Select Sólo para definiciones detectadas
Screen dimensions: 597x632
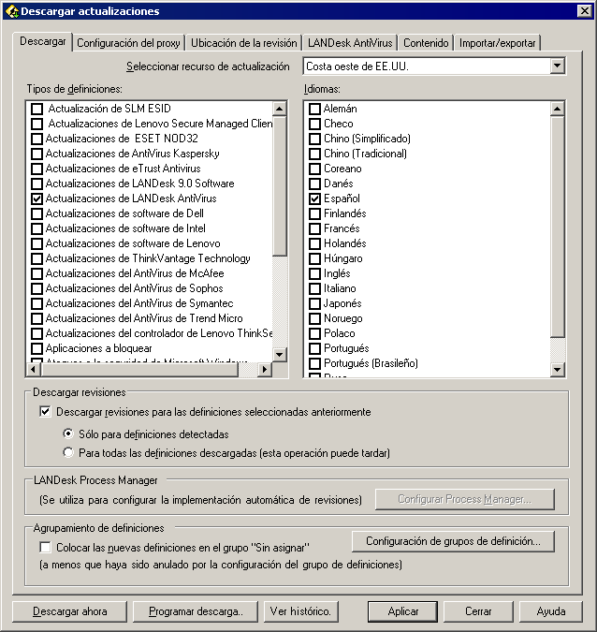[68, 434]
